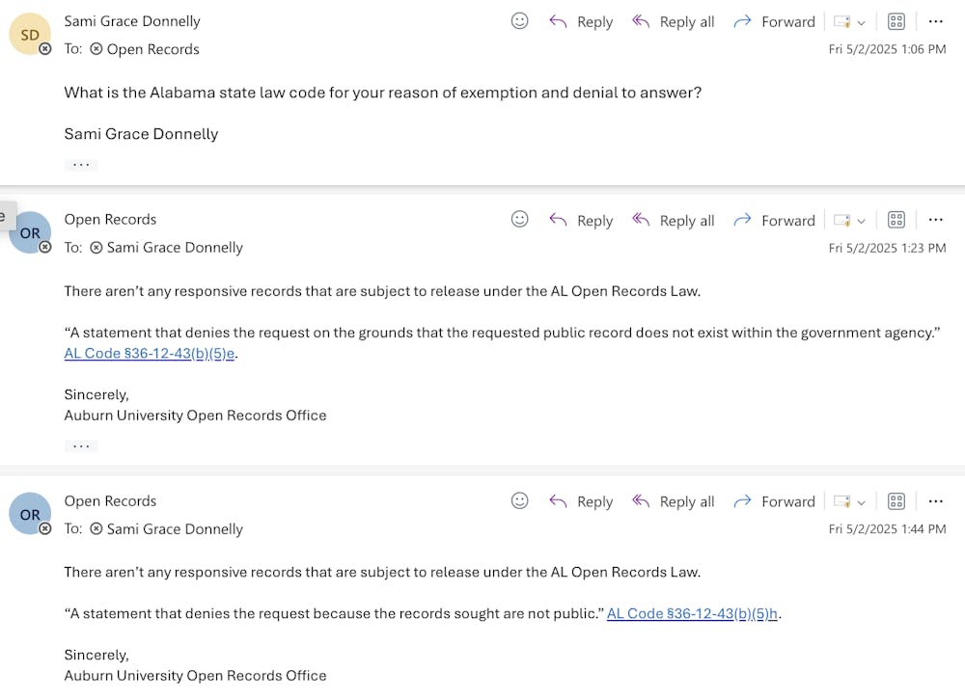Expand collapsed history in the 1:23 PM email
The width and height of the screenshot is (965, 699).
[81, 446]
